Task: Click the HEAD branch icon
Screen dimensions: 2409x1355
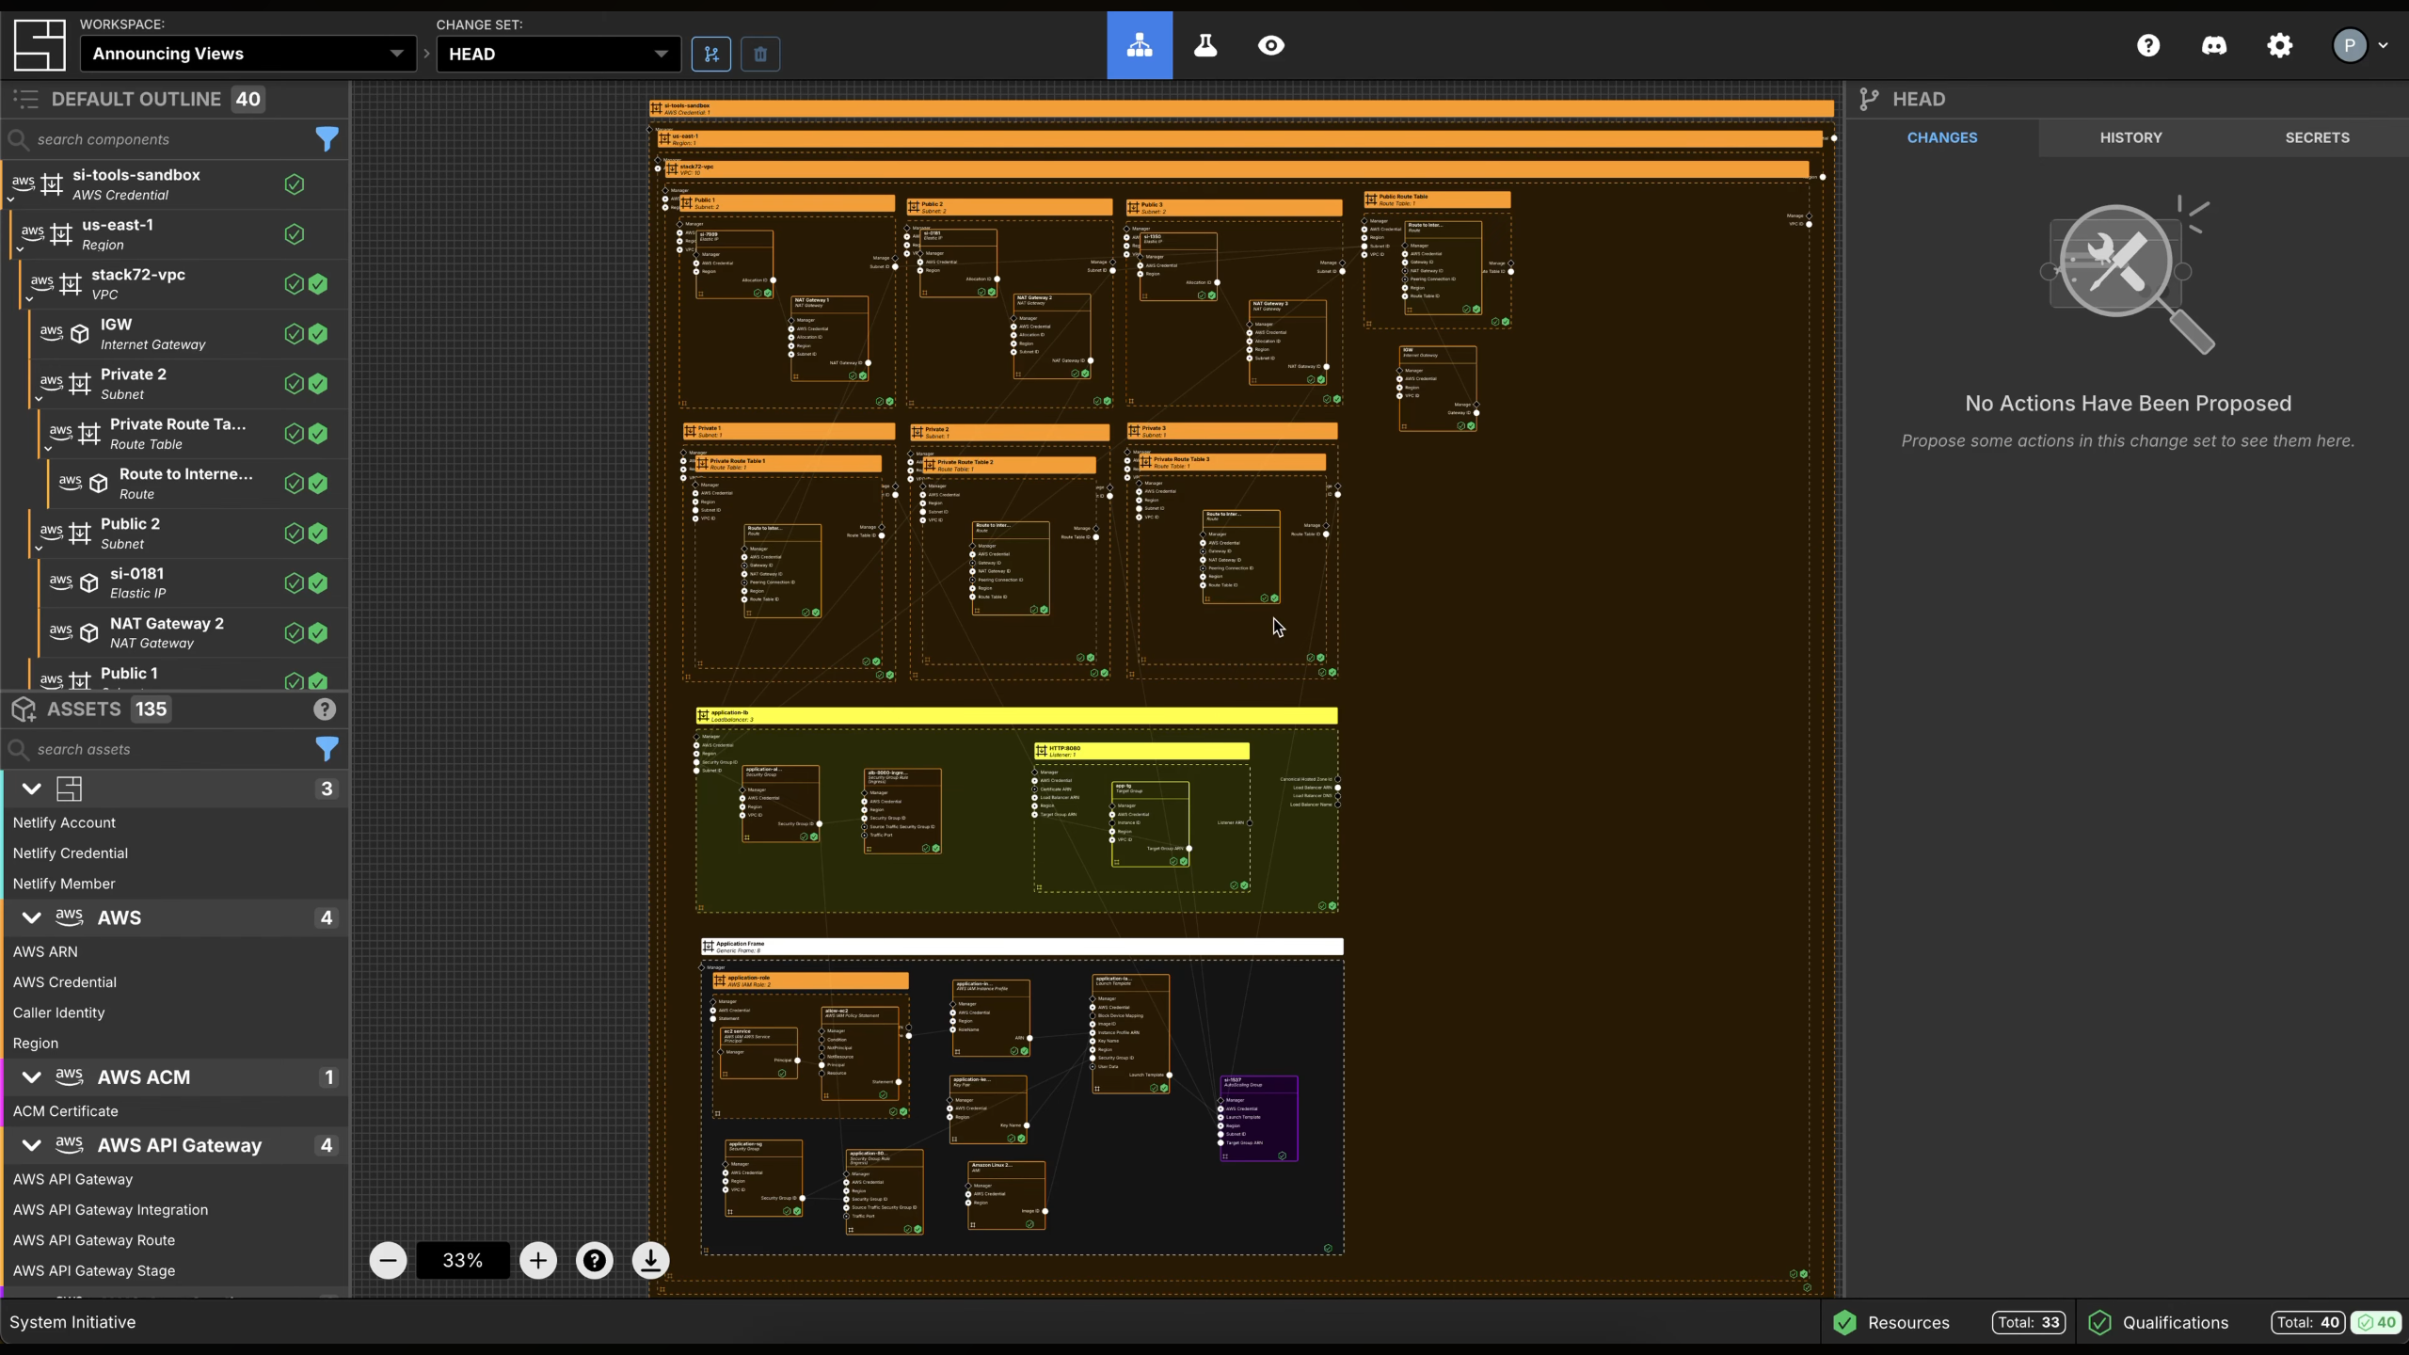Action: [1869, 99]
